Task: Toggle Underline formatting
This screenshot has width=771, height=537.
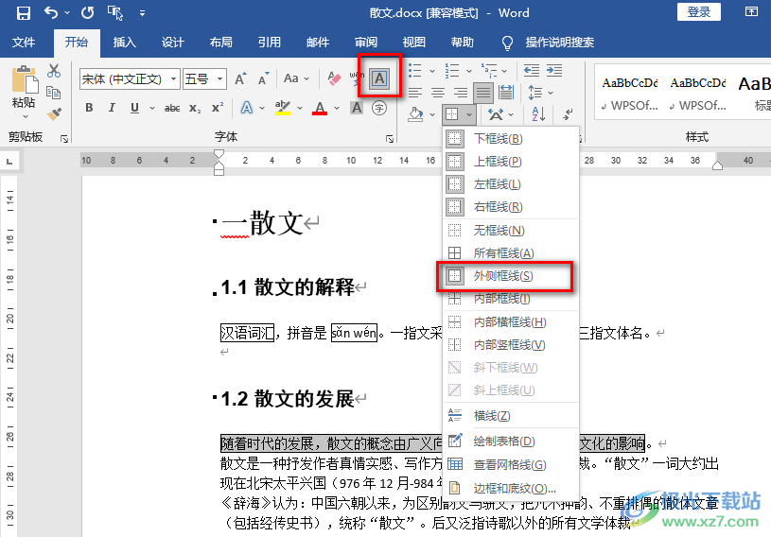Action: (x=134, y=108)
